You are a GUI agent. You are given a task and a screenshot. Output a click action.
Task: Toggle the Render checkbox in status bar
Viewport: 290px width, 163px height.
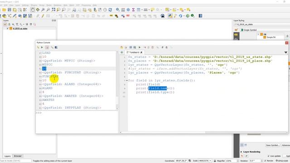pyautogui.click(x=266, y=161)
